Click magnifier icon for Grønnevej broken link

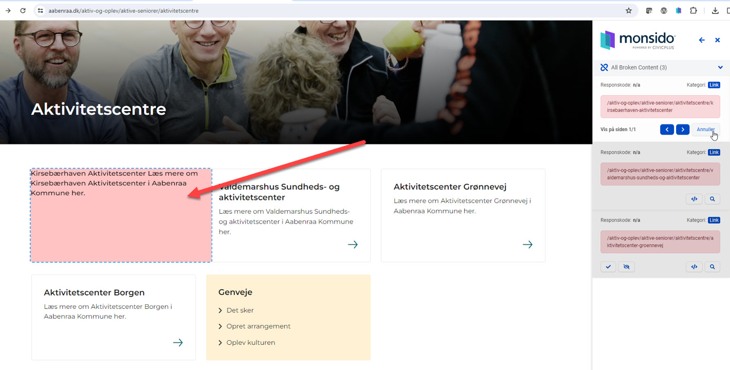tap(712, 267)
